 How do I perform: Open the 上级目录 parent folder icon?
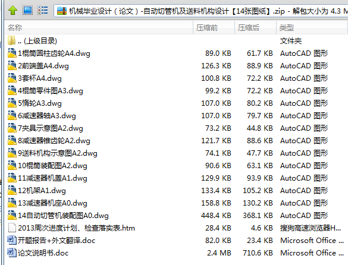pyautogui.click(x=11, y=40)
